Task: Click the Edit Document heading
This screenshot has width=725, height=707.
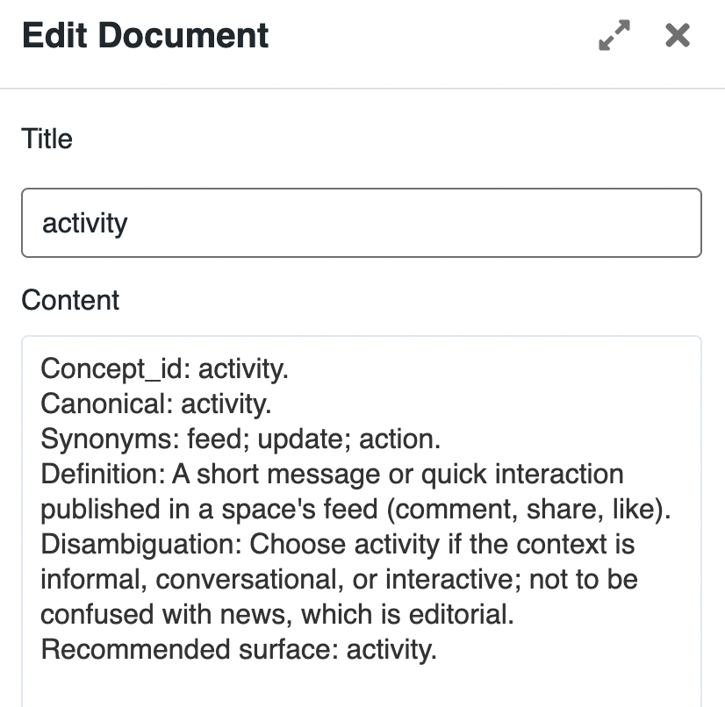Action: (145, 36)
